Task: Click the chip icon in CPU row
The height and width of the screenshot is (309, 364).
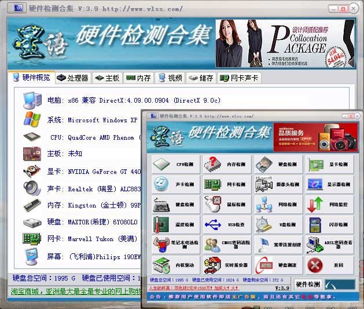Action: [x=32, y=137]
